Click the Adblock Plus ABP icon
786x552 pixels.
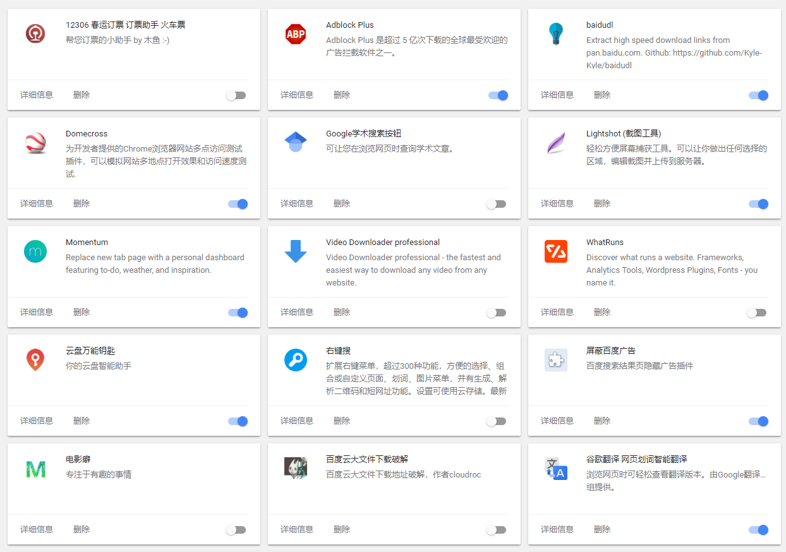296,34
